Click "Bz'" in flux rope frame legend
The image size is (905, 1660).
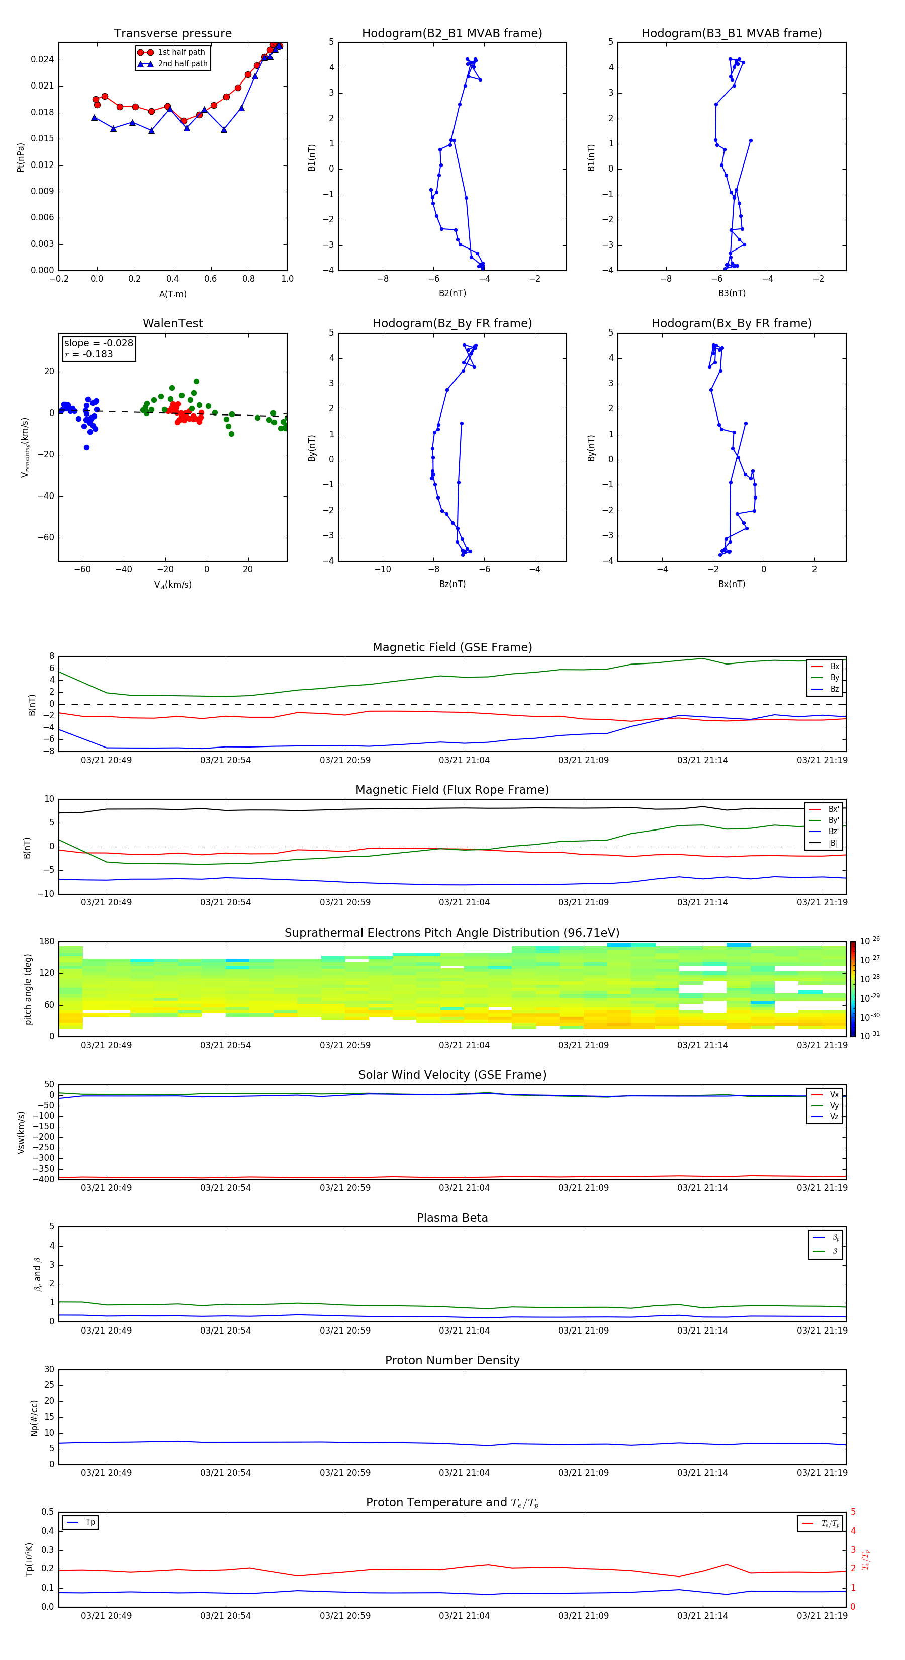click(x=834, y=832)
